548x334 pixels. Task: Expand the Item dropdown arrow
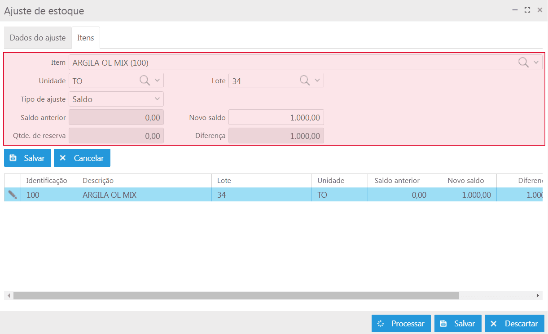tap(536, 62)
